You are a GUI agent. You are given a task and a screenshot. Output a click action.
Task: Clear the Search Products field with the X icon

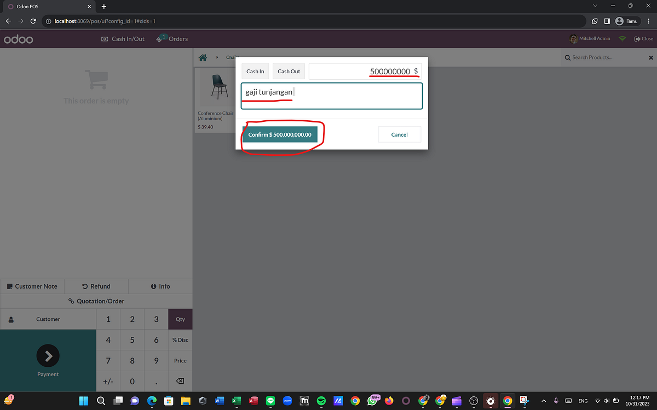point(650,57)
